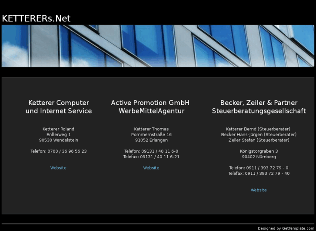Click Telefon: 09131 / 40 11 6-0
The width and height of the screenshot is (316, 237).
tap(151, 151)
